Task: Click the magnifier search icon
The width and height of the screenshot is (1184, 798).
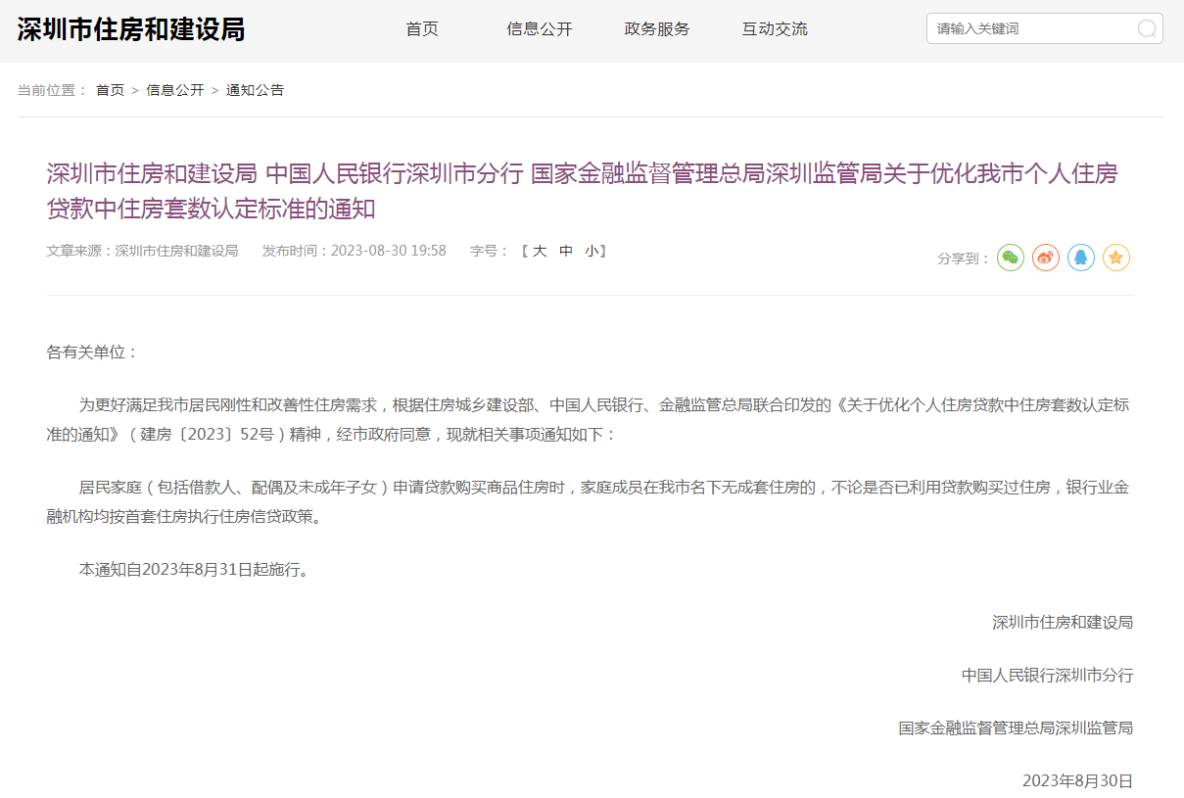Action: click(x=1146, y=29)
